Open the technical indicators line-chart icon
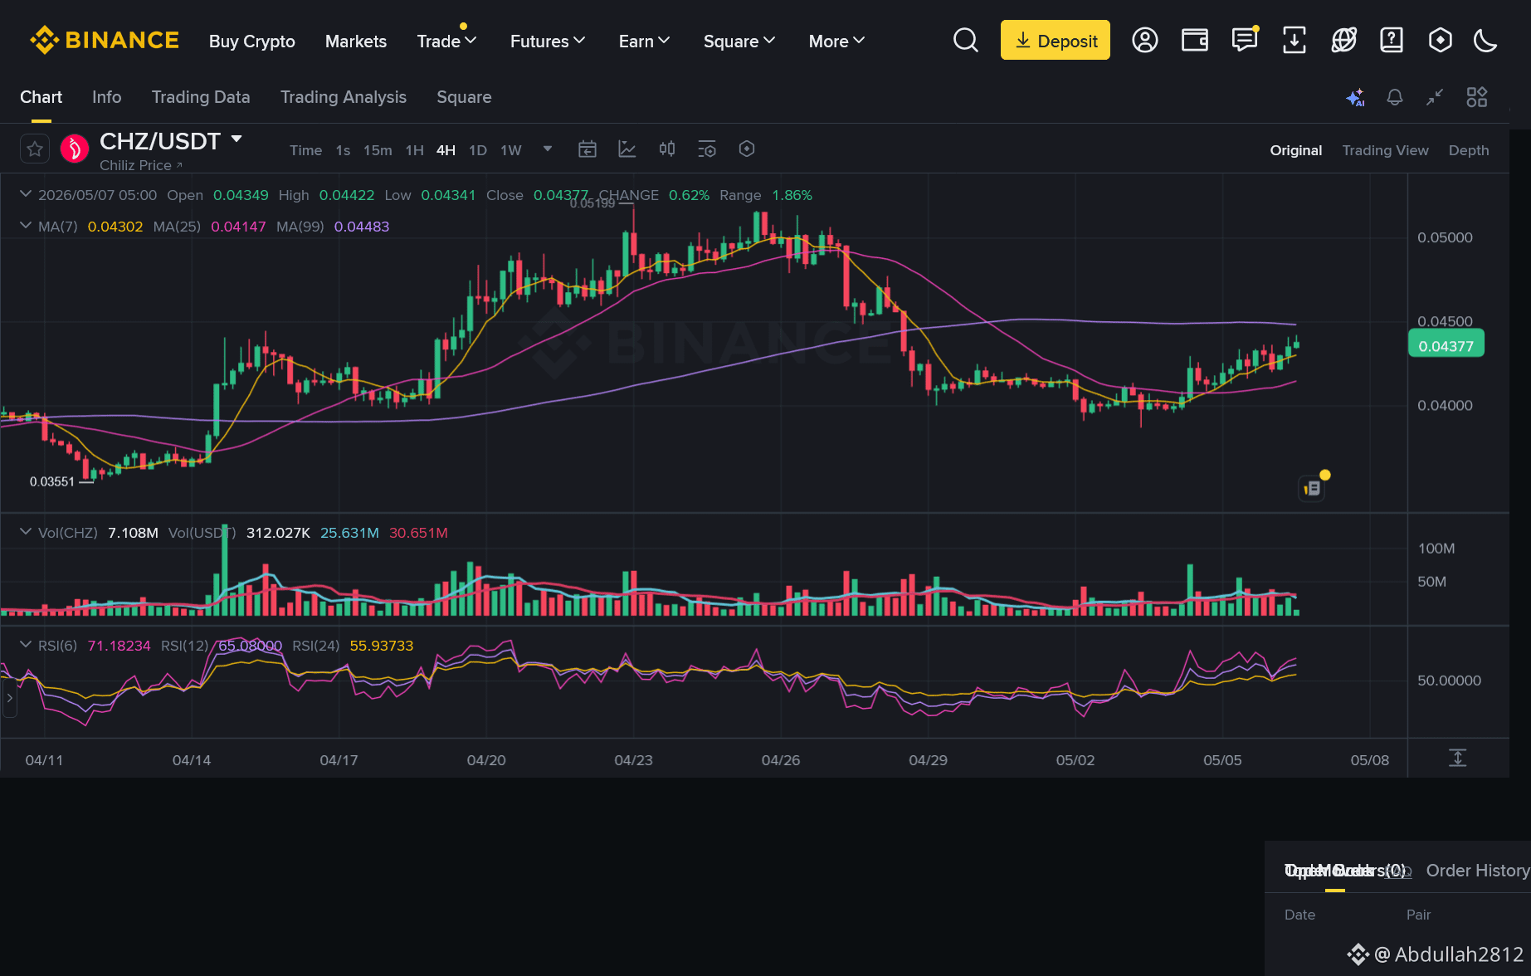Image resolution: width=1531 pixels, height=976 pixels. (x=627, y=149)
